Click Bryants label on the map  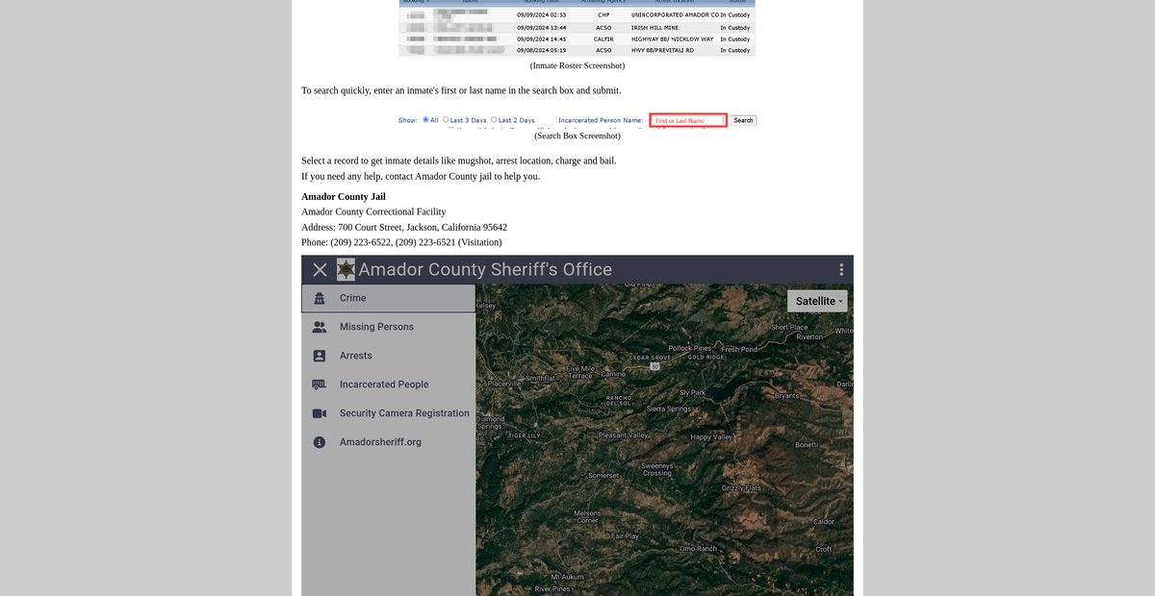point(786,395)
